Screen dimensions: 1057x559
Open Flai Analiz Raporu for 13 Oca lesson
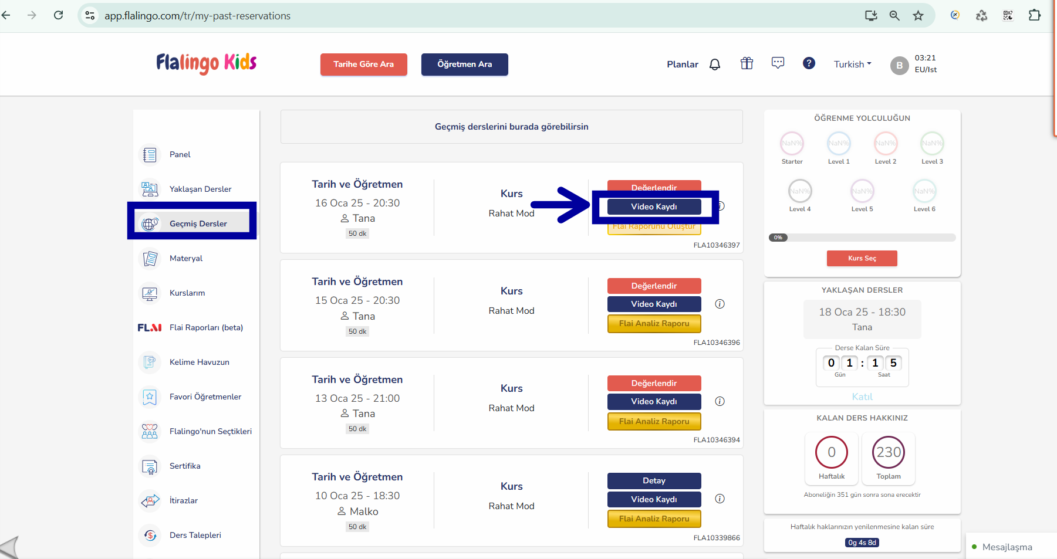654,421
